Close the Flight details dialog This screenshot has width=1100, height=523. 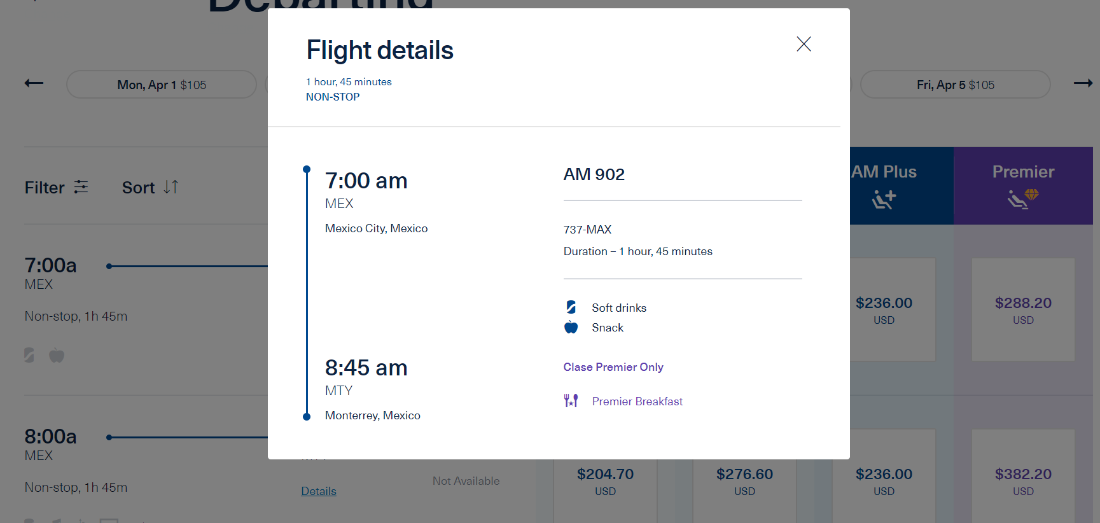click(x=804, y=44)
